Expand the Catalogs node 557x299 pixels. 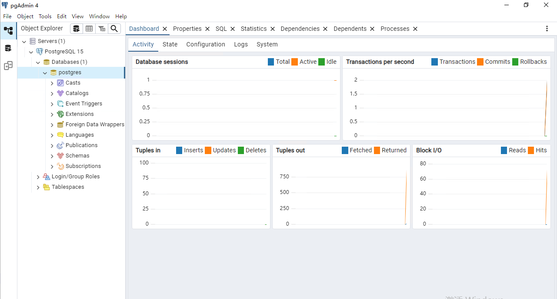52,94
